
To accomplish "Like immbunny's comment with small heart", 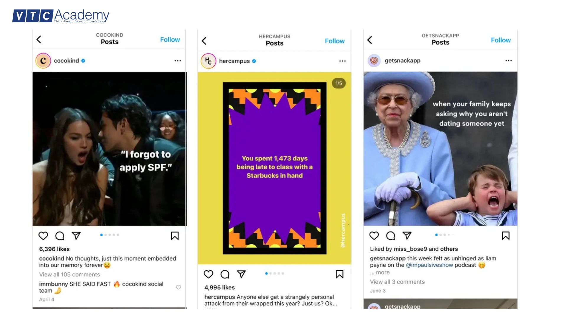I will 178,287.
